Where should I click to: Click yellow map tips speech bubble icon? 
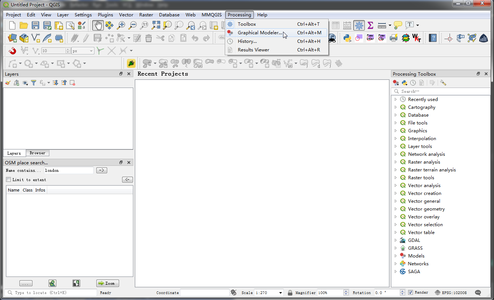tap(398, 25)
